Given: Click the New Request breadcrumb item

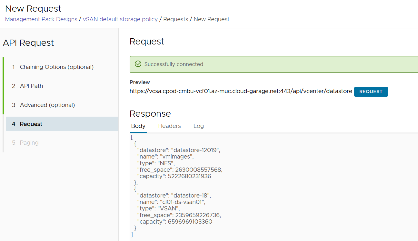Looking at the screenshot, I should (x=212, y=19).
